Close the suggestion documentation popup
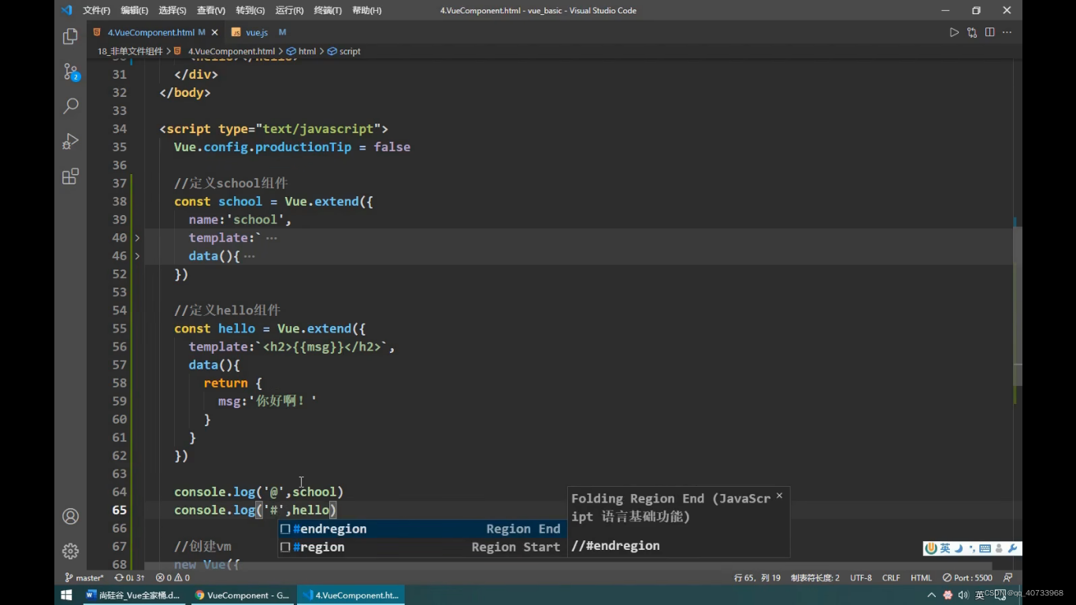 (x=779, y=496)
